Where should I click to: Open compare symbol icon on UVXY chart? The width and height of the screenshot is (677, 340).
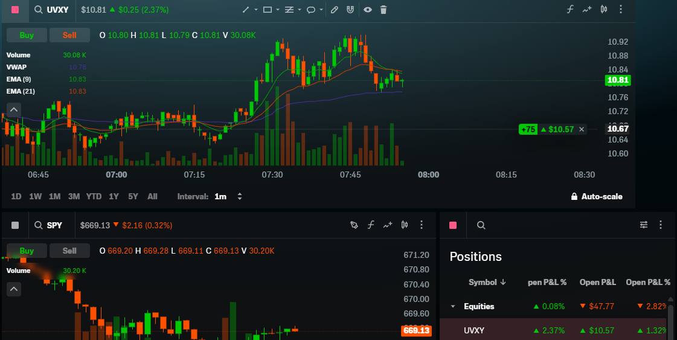click(587, 9)
